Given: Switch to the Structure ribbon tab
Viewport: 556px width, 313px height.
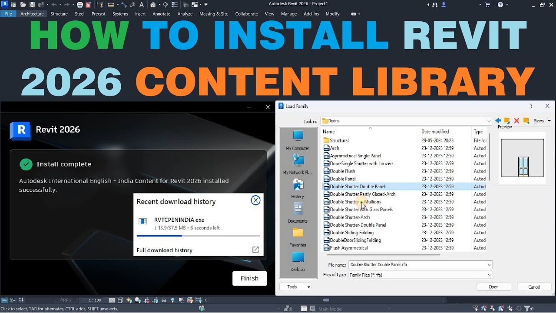Looking at the screenshot, I should tap(59, 14).
